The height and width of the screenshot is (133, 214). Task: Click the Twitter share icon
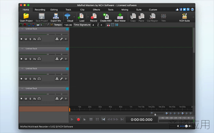click(x=184, y=9)
